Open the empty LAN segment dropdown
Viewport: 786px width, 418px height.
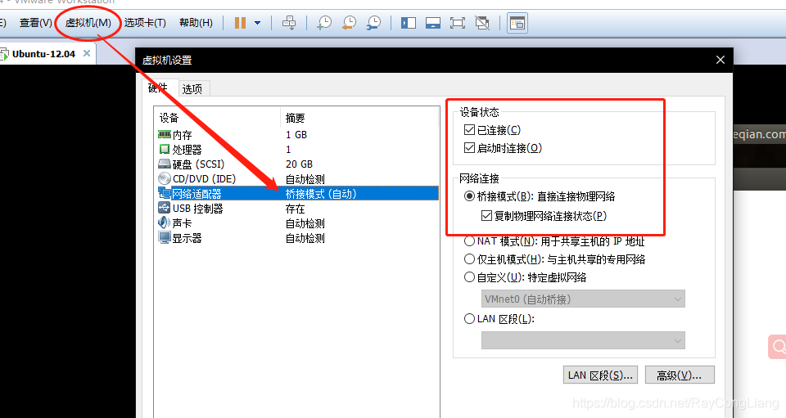[583, 340]
